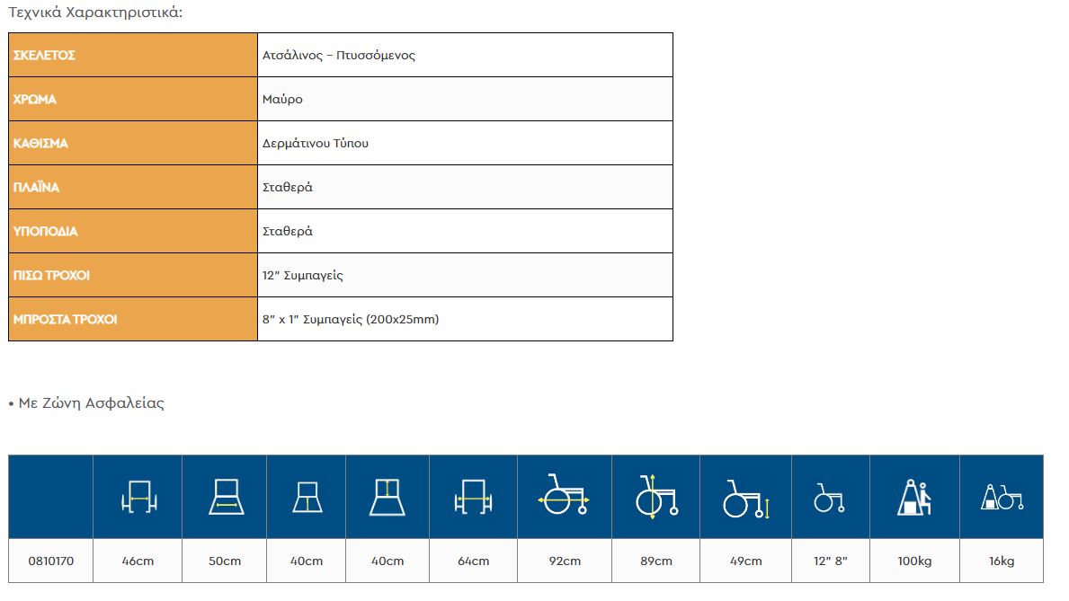Click the product code 0810170
This screenshot has width=1069, height=601.
pos(51,561)
